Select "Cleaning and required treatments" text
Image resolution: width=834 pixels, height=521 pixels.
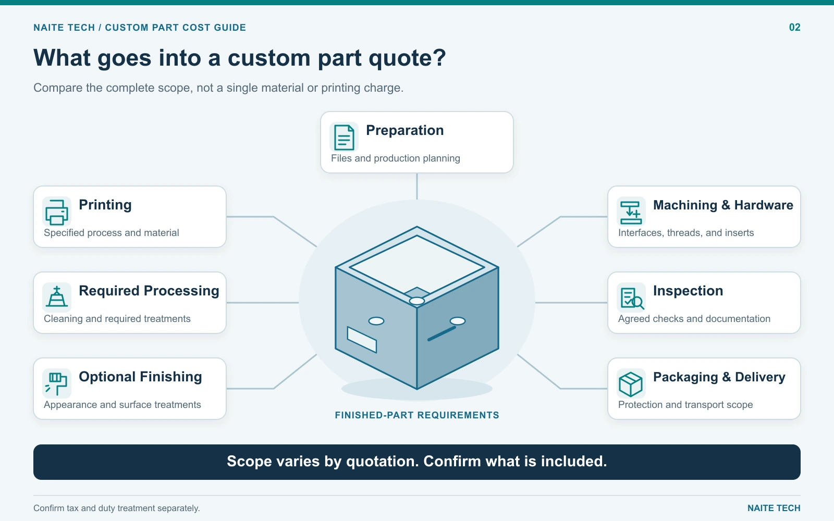click(117, 319)
